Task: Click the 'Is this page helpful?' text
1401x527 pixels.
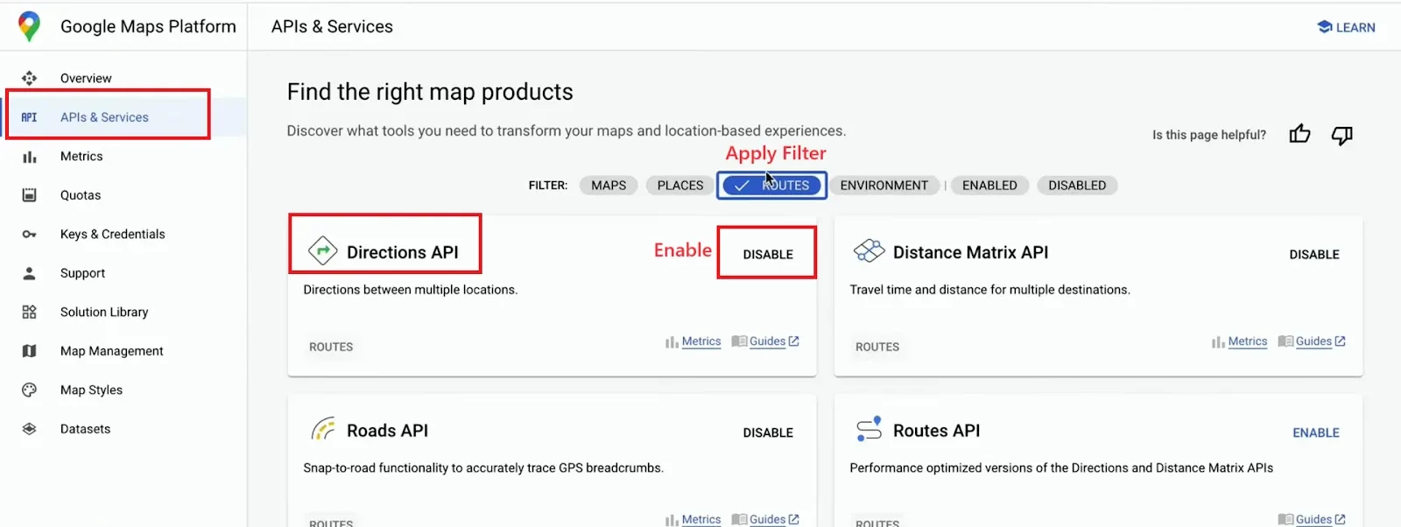Action: [x=1209, y=135]
